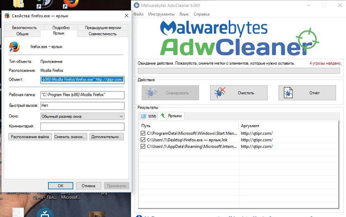The height and width of the screenshot is (217, 346).
Task: Click the Сменить значок button
Action: coord(70,137)
